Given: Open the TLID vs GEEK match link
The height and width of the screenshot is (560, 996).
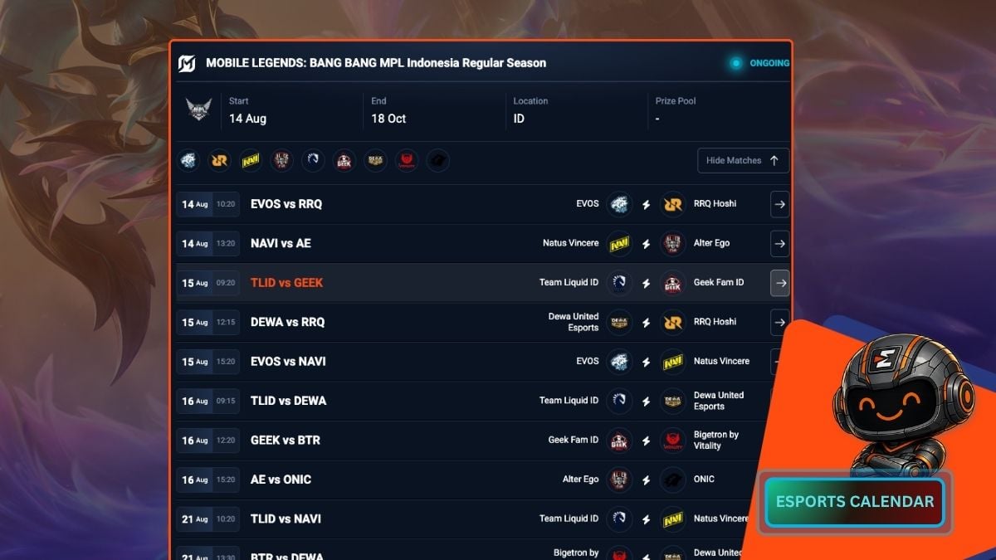Looking at the screenshot, I should click(286, 283).
